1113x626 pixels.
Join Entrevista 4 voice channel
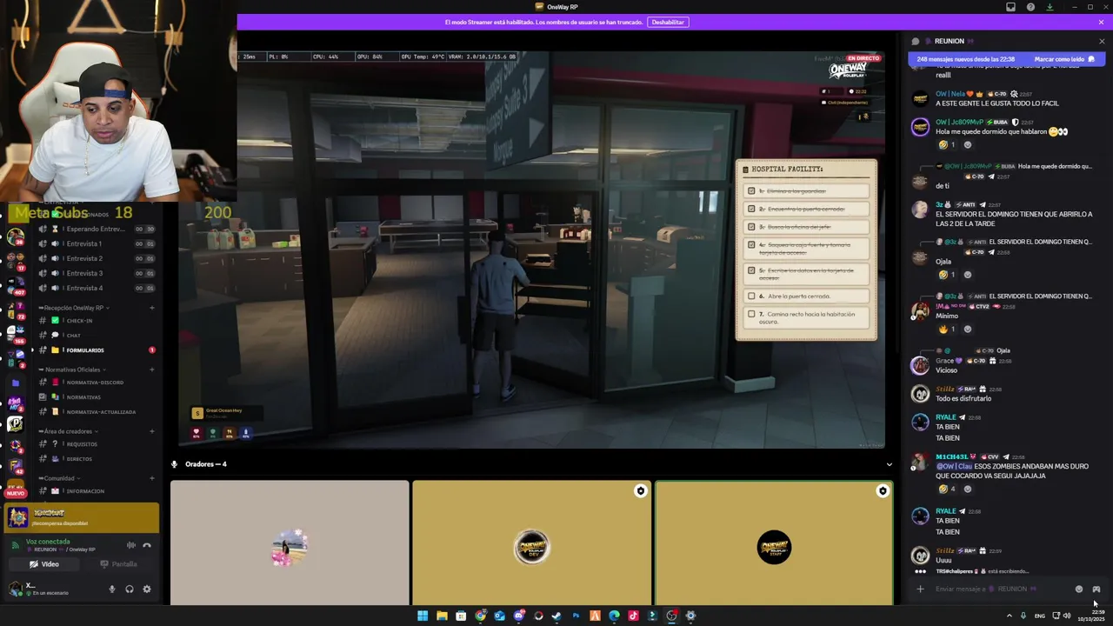pos(96,288)
